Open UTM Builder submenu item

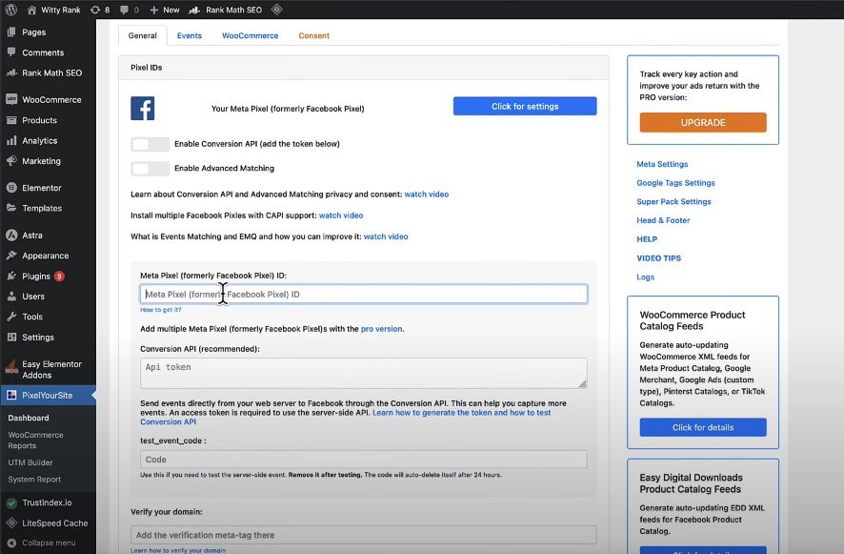click(x=30, y=462)
